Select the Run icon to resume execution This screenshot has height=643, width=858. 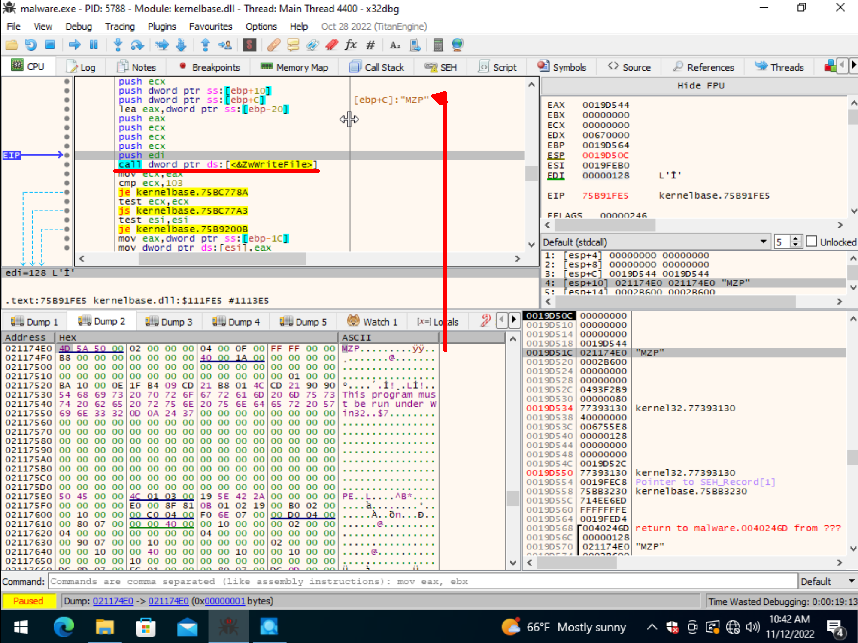(75, 45)
